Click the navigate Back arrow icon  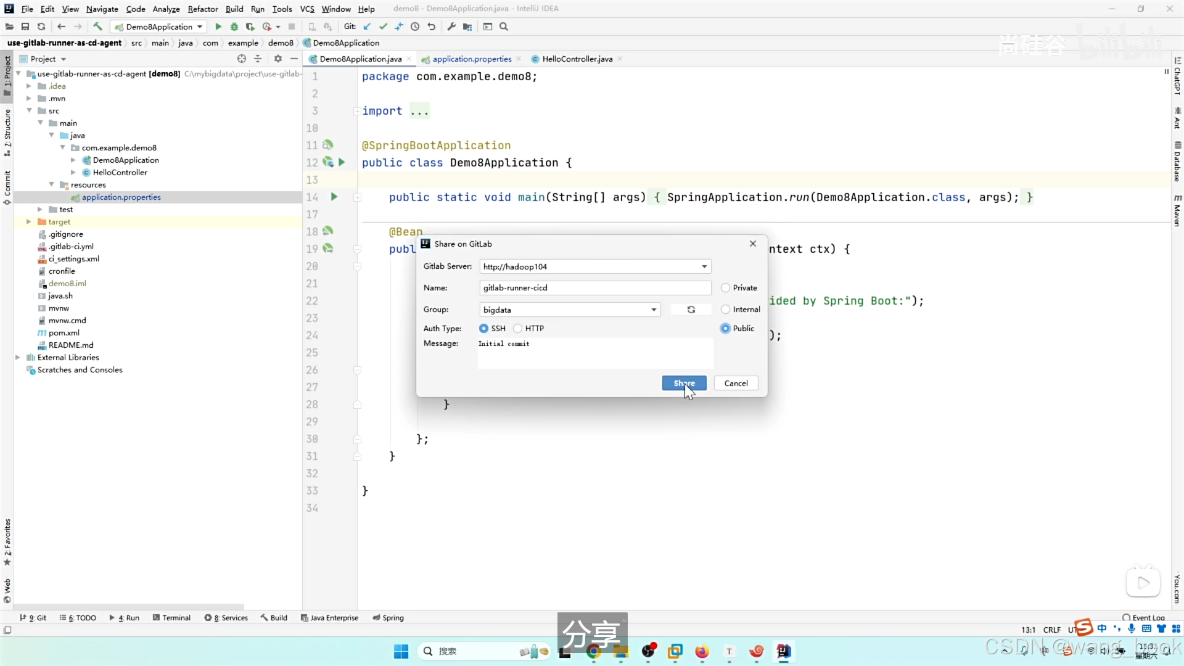(61, 27)
